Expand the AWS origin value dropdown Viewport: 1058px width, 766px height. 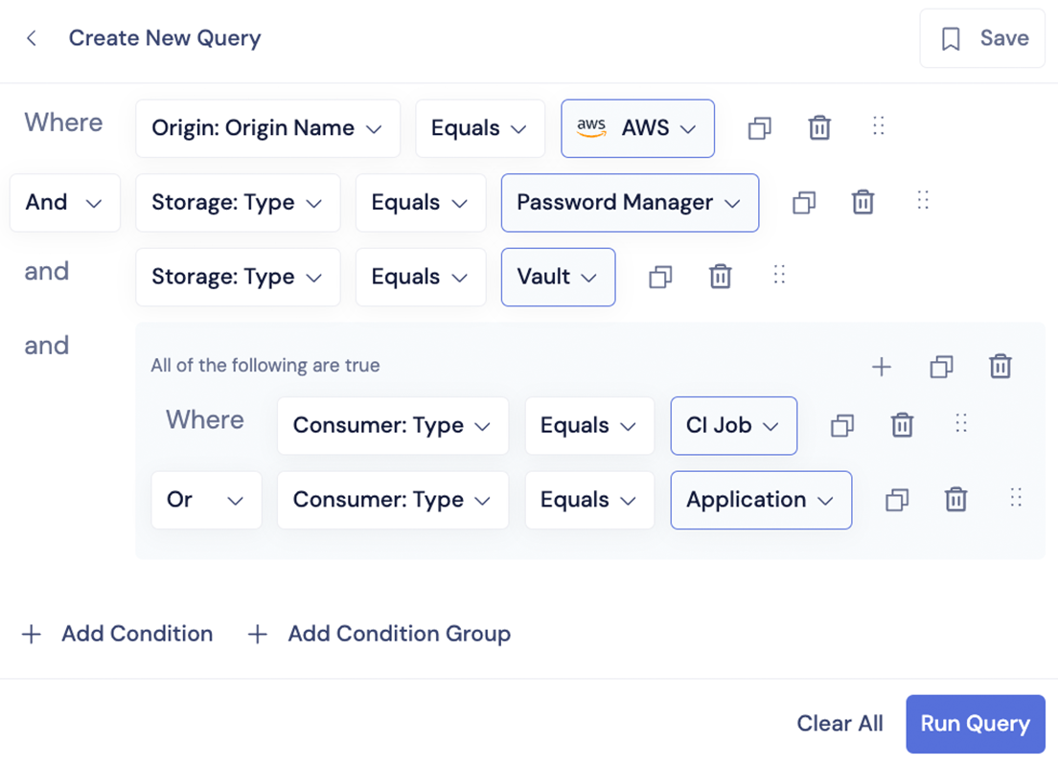click(637, 129)
